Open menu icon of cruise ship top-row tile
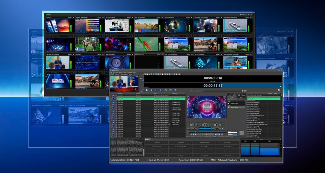Viewport: 325px width, 173px height. point(251,18)
